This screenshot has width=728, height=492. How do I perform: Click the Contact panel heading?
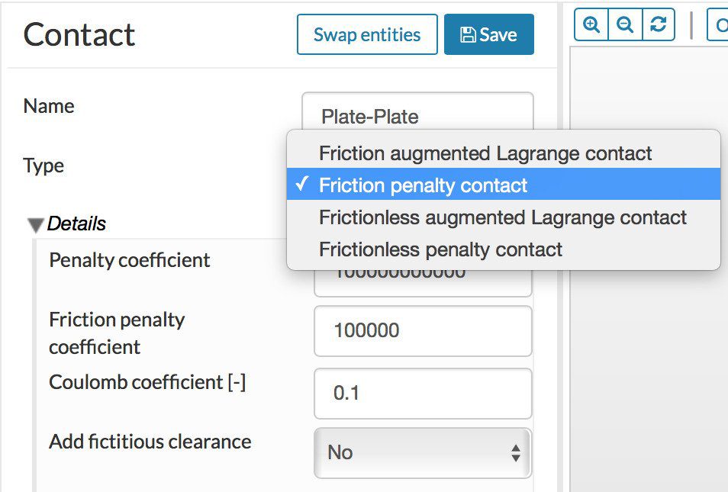click(79, 35)
